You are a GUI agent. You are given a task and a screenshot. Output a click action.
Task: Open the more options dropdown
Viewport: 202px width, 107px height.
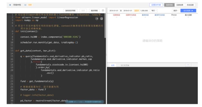(x=176, y=11)
